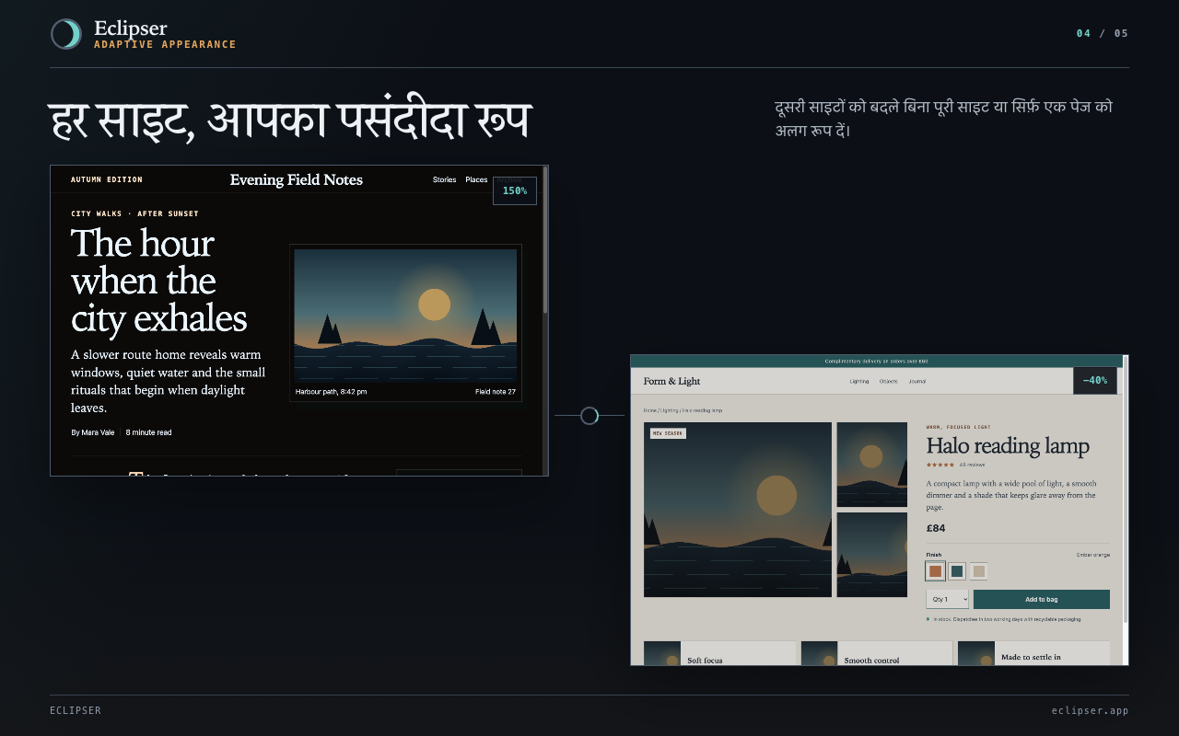Open Lighting in Form & Light nav
1179x736 pixels.
(859, 381)
